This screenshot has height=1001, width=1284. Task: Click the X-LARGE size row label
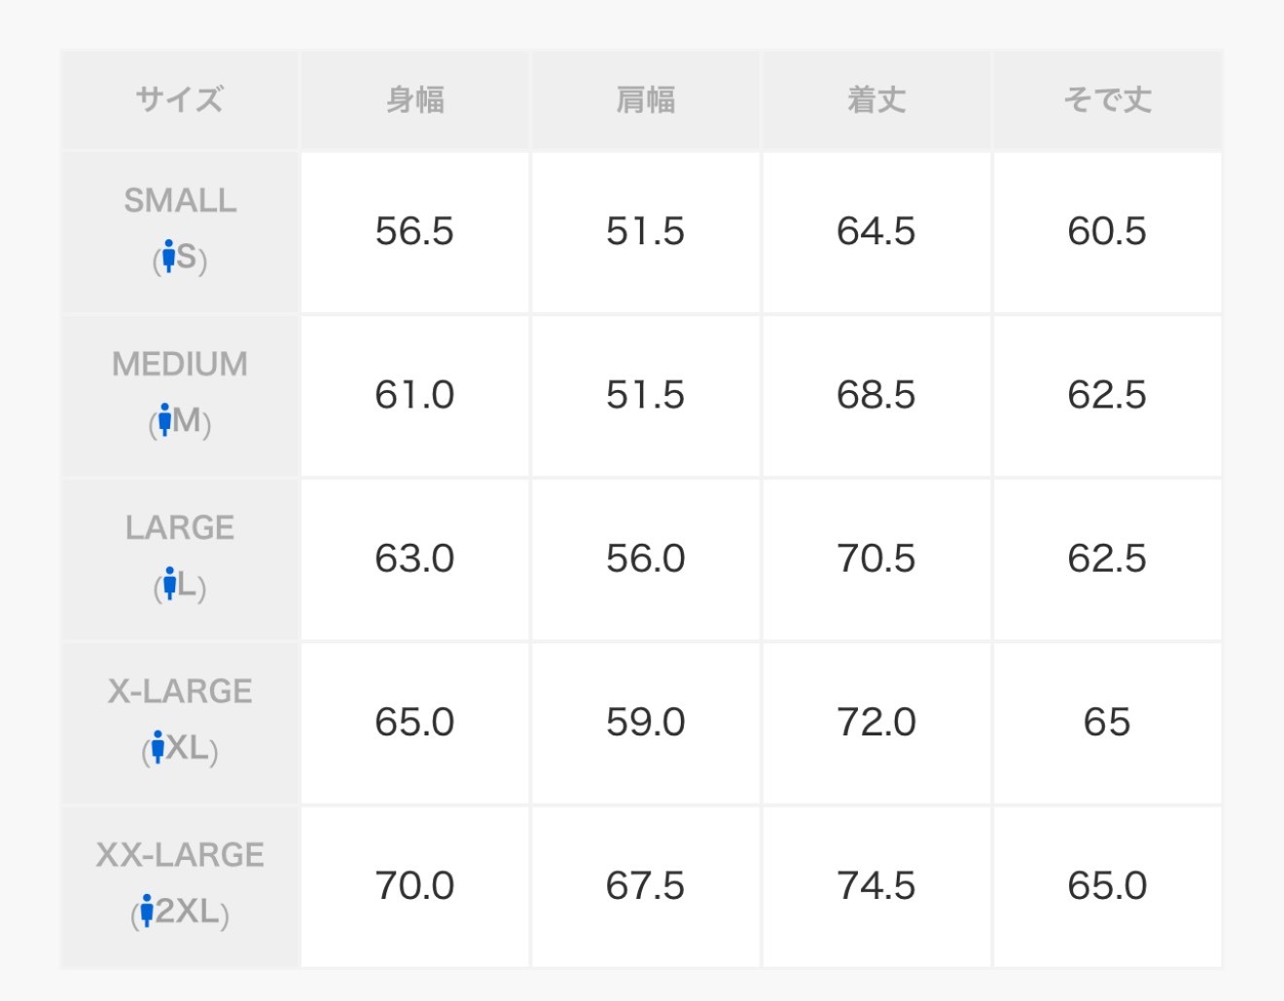tap(180, 691)
